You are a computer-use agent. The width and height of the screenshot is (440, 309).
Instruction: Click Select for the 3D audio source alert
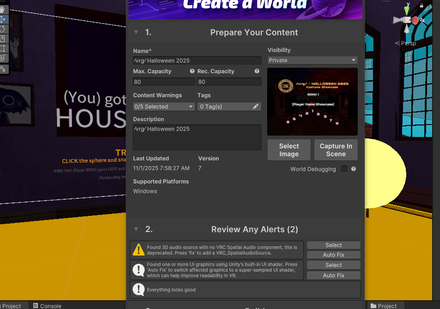tap(334, 245)
